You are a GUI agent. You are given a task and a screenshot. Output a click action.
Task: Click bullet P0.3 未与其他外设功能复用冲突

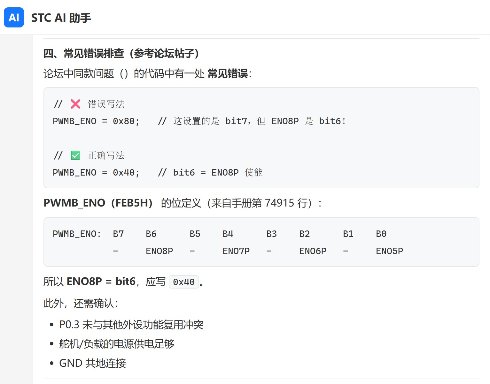(131, 325)
